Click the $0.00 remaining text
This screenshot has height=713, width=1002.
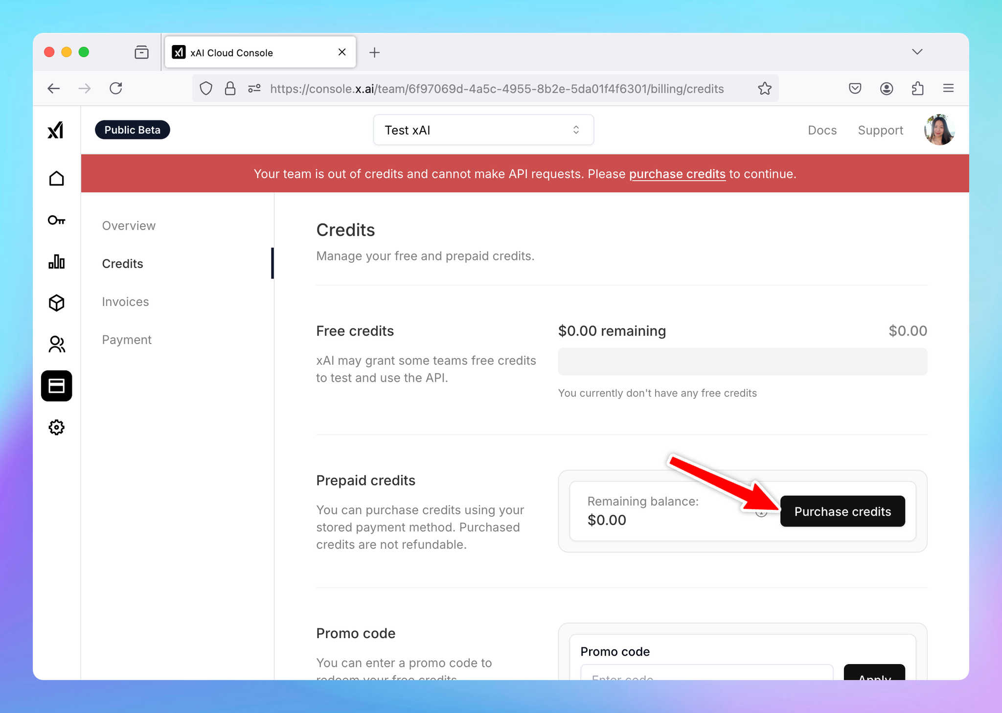[x=612, y=331]
